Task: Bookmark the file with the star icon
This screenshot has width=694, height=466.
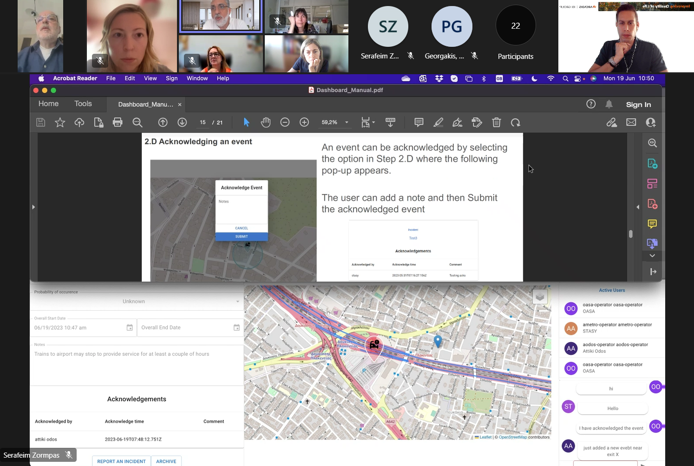Action: tap(60, 122)
